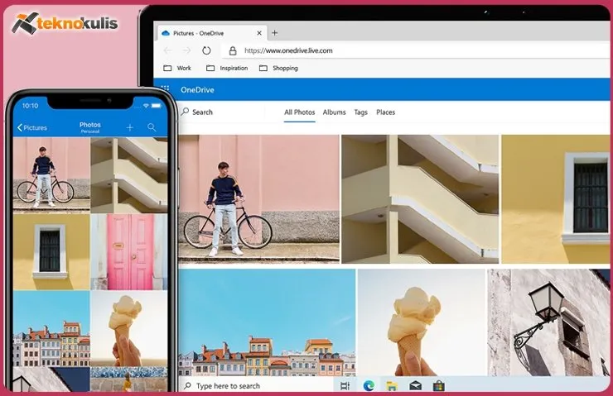Open Task View on the taskbar

click(x=345, y=386)
